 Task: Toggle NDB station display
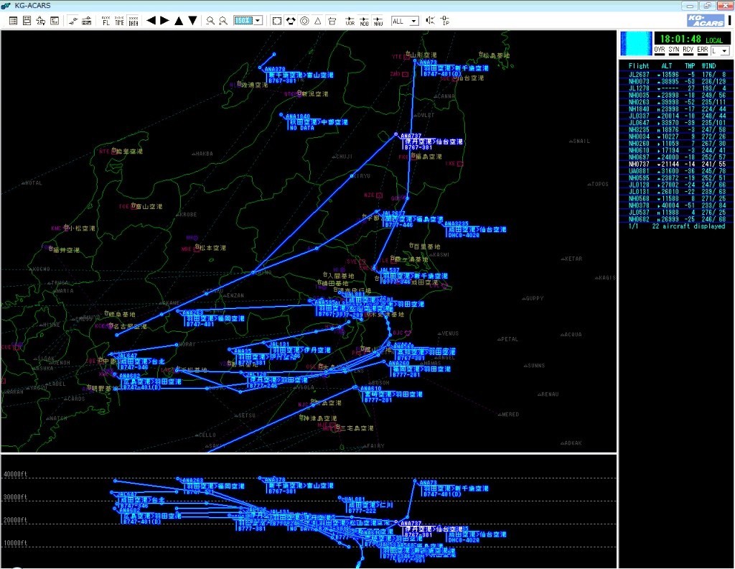pyautogui.click(x=364, y=21)
